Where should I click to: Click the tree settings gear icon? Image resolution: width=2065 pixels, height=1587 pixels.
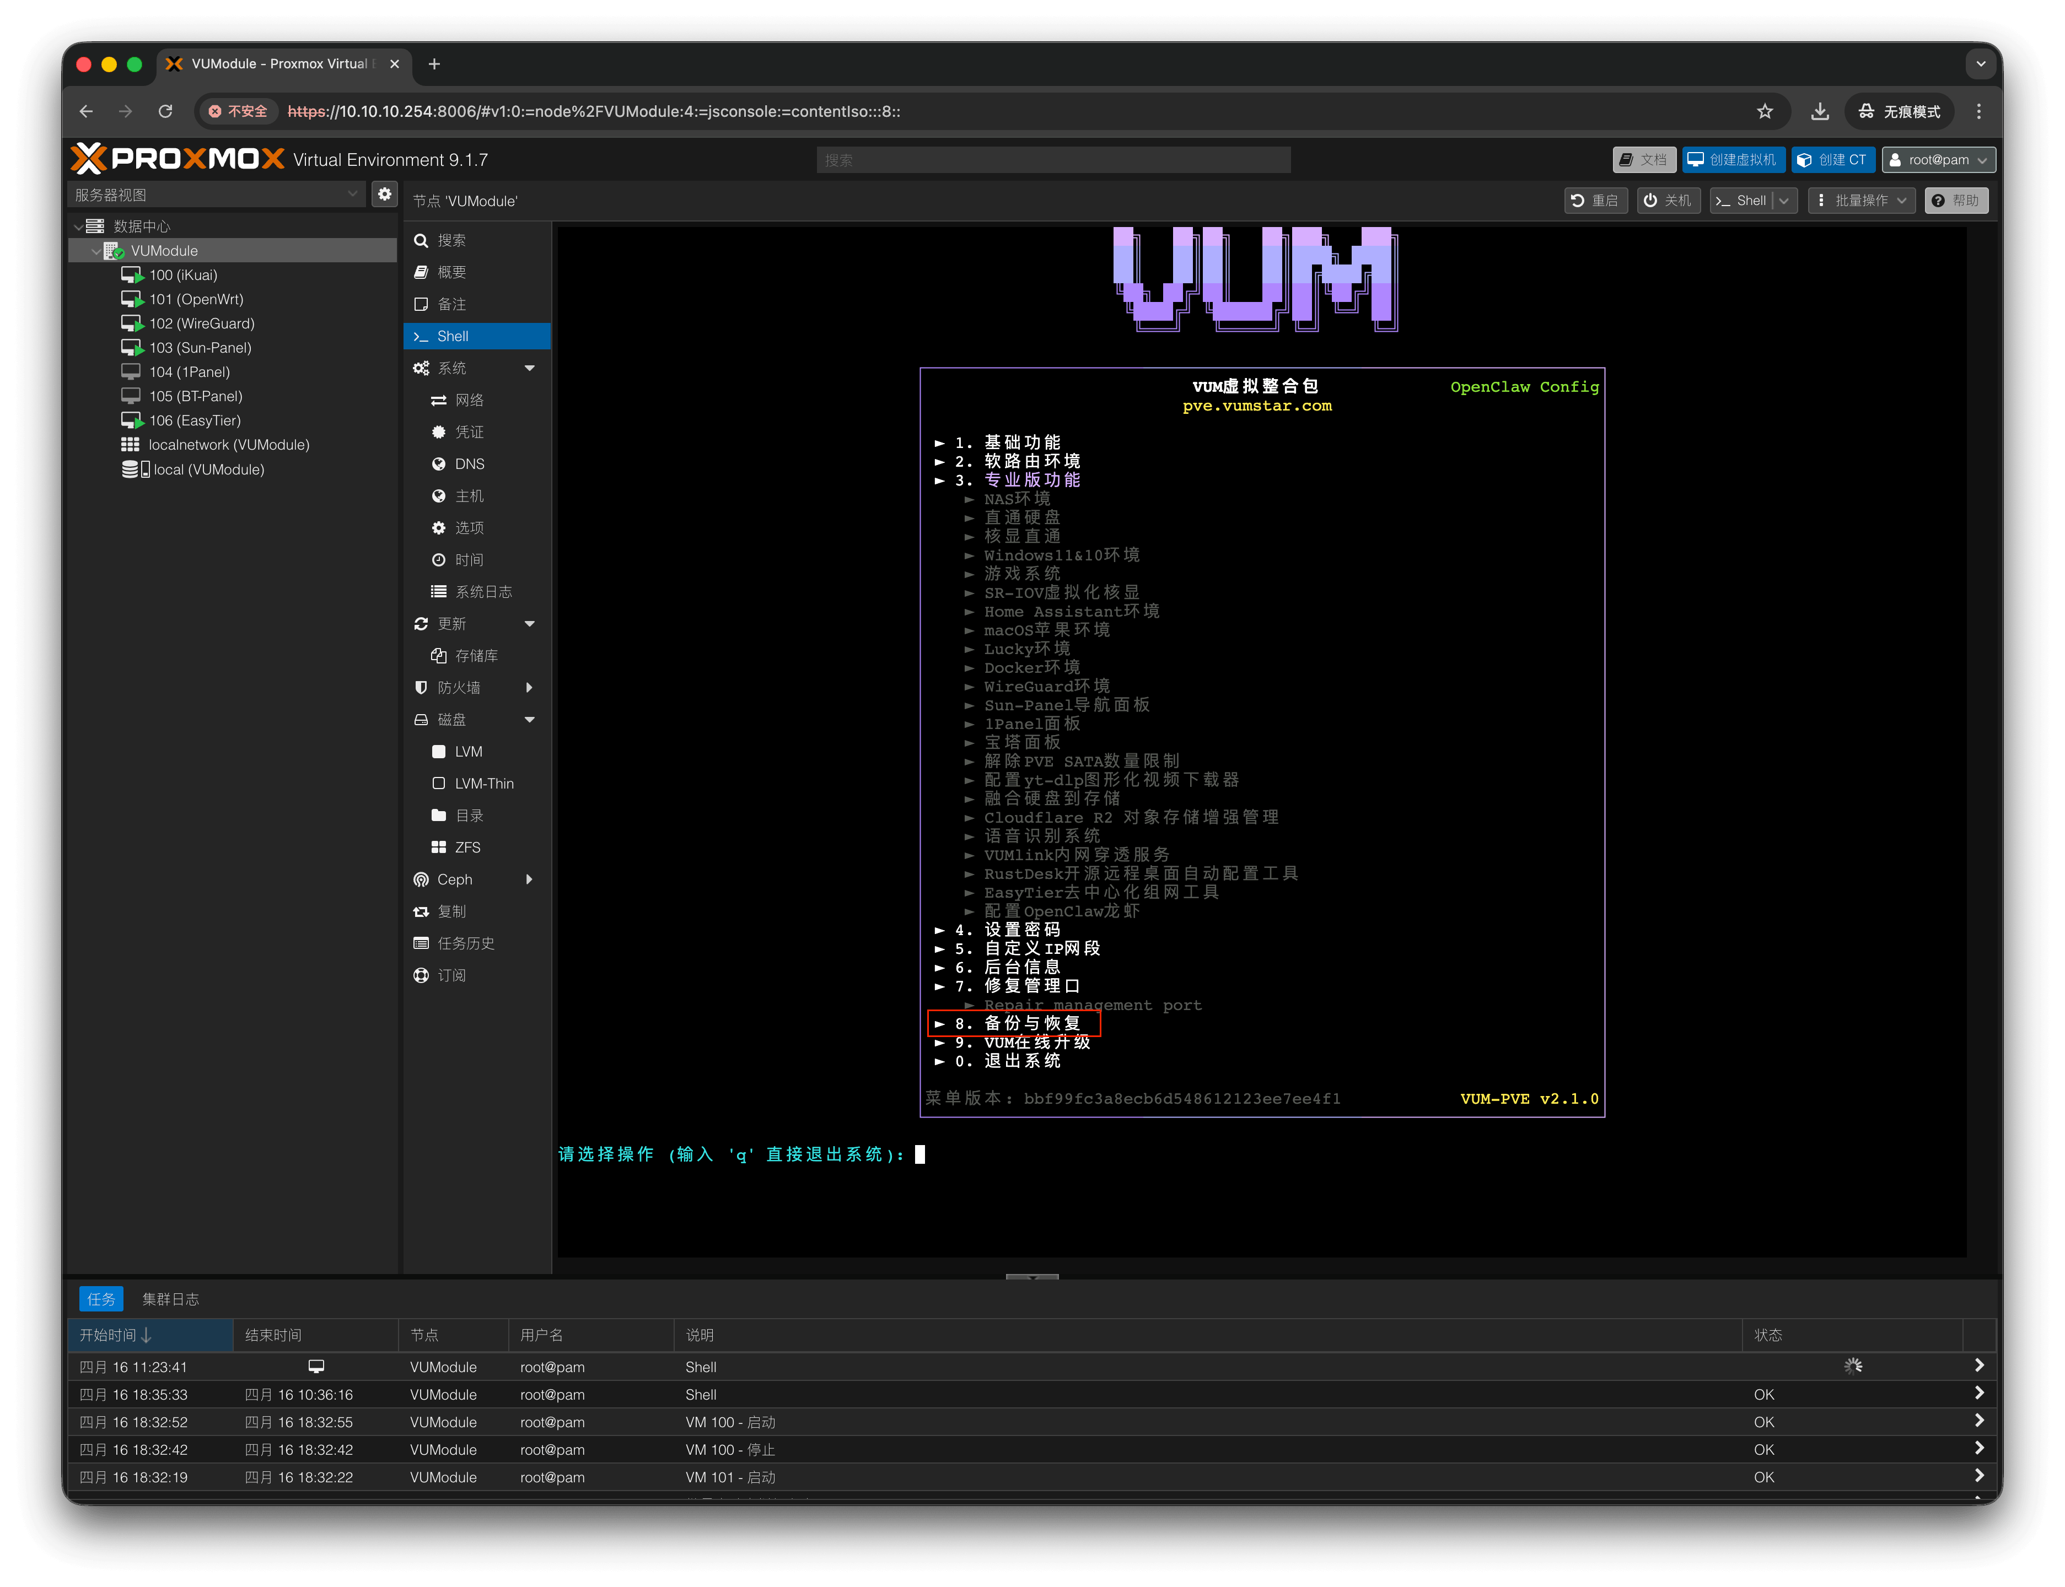pyautogui.click(x=385, y=195)
